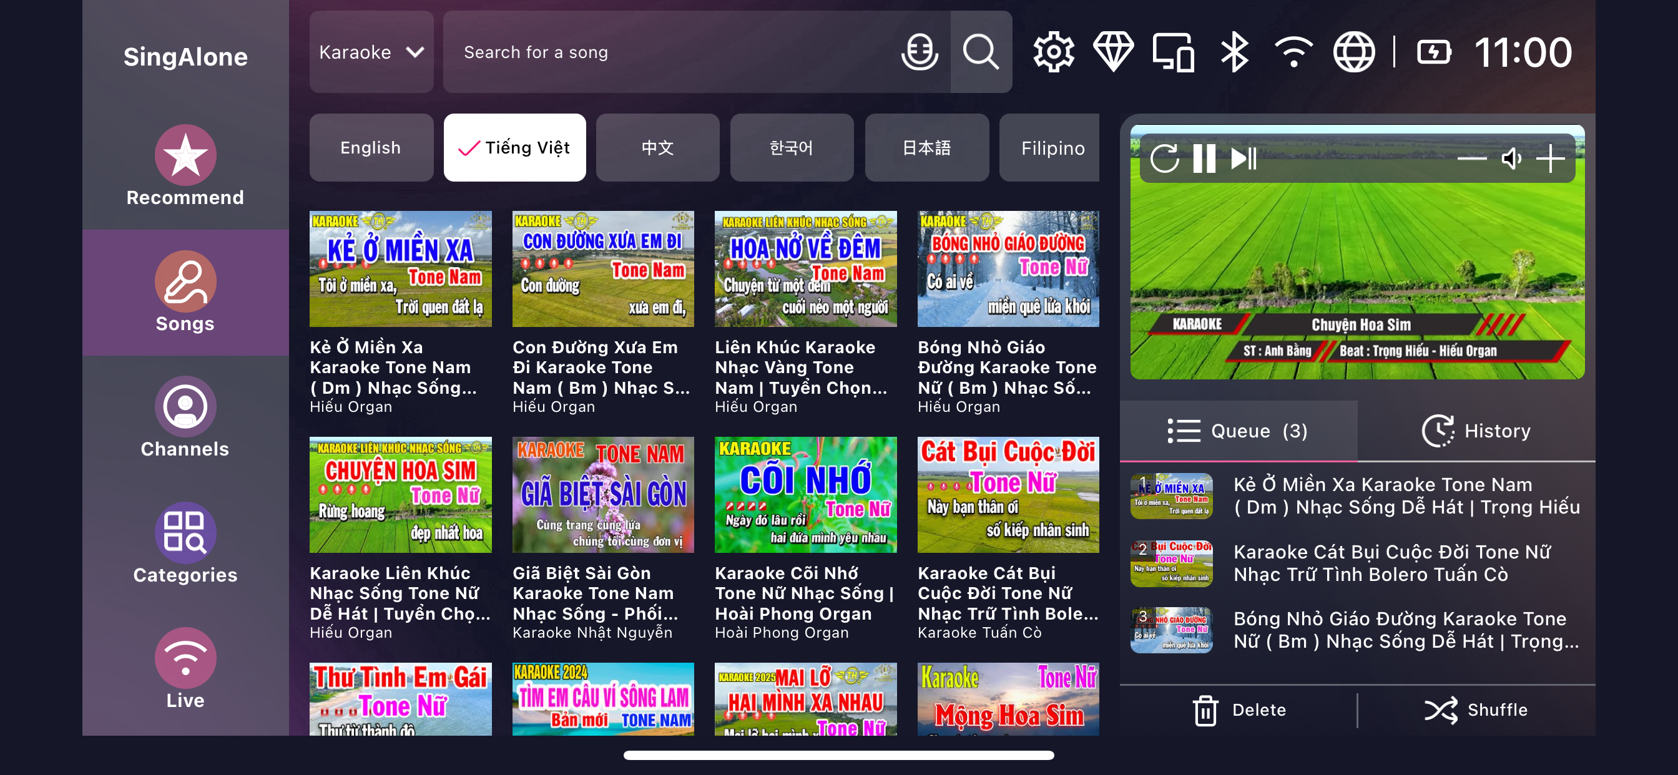Open the History tab
The height and width of the screenshot is (775, 1678).
tap(1476, 431)
